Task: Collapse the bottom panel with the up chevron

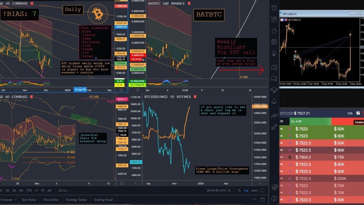Action: (x=255, y=200)
